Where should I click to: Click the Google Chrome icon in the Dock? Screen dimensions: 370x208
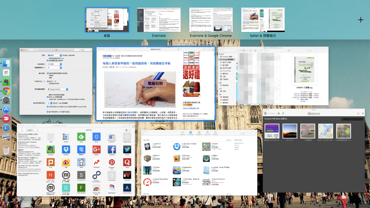[6, 91]
